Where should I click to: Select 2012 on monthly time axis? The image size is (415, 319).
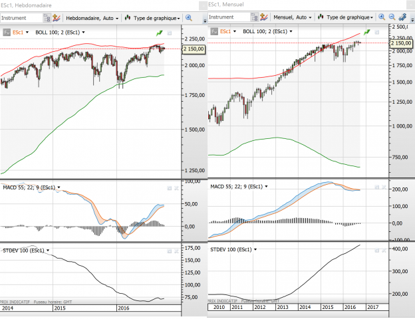point(259,307)
